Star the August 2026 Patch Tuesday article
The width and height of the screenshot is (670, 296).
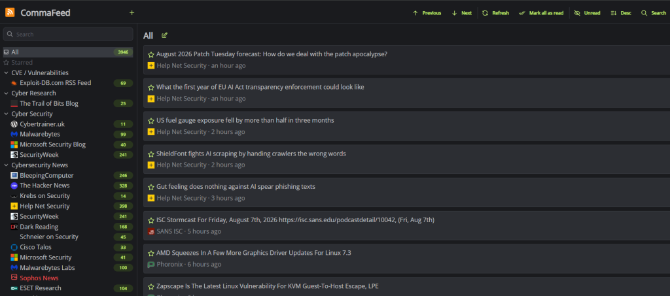point(151,55)
